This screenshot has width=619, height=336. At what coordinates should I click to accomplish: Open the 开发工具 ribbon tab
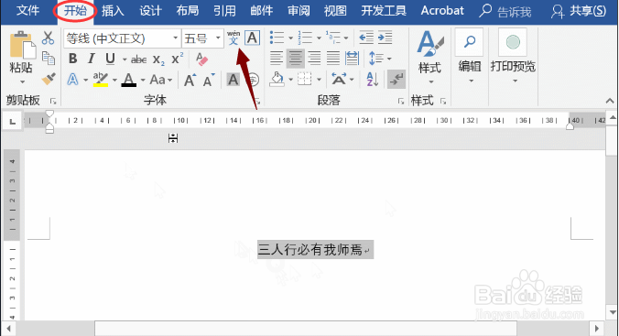point(384,11)
